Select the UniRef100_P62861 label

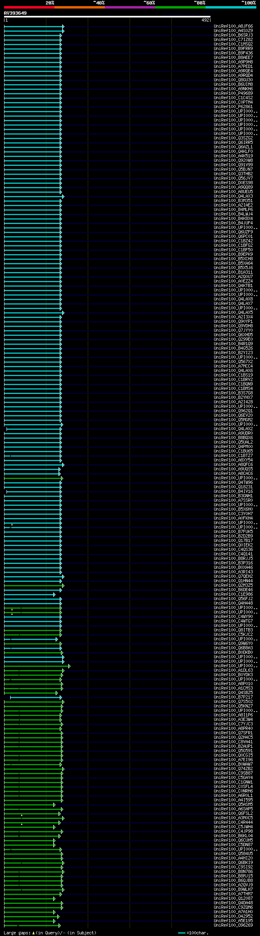click(x=233, y=107)
